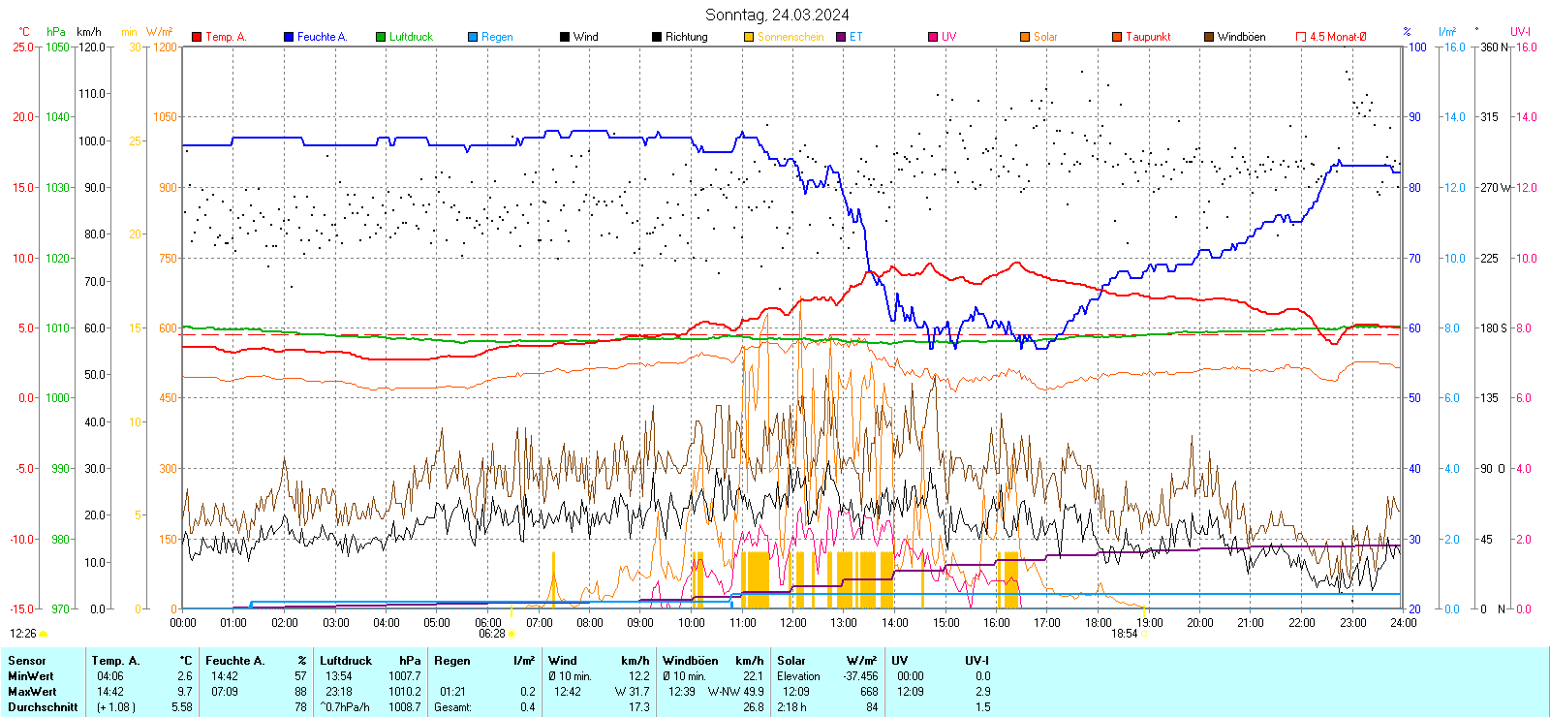1550x717 pixels.
Task: Toggle the Richtung series legend marker
Action: [657, 37]
